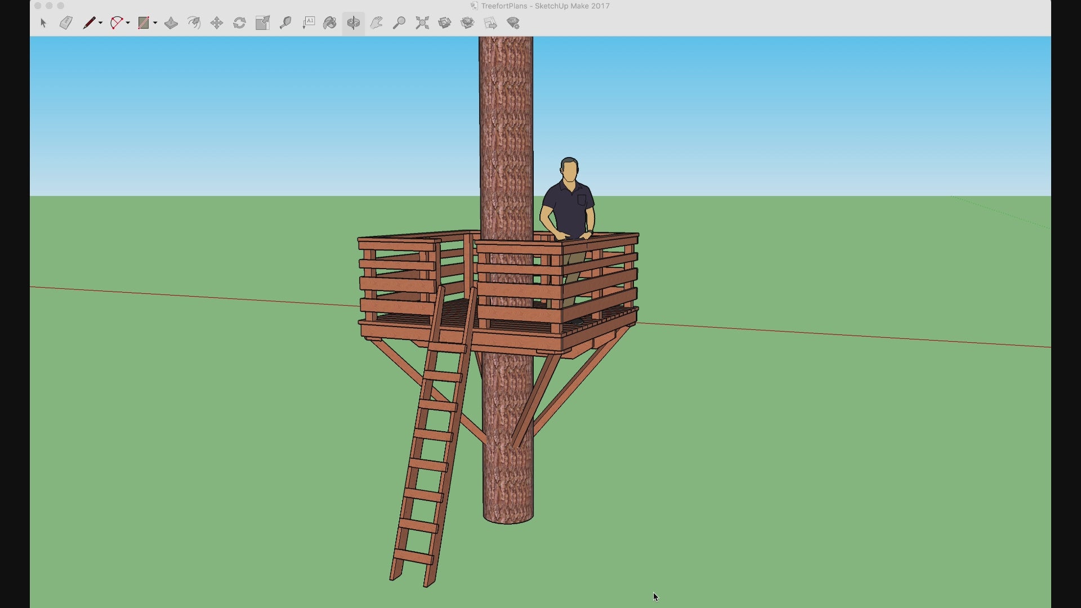Select the Arc tool
This screenshot has width=1081, height=608.
coord(116,23)
